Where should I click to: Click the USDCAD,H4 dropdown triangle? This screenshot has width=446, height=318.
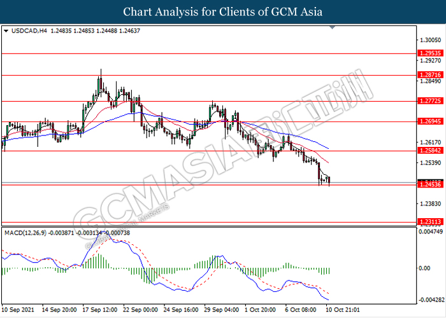click(6, 31)
